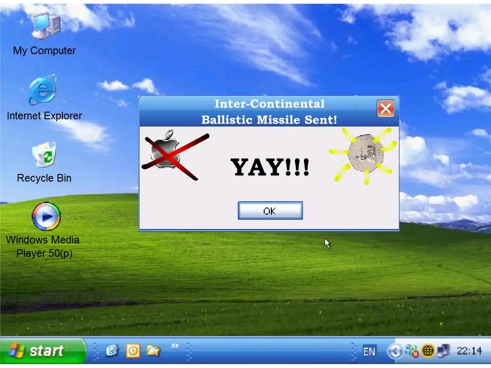Select Windows Media Player desktop icon

click(43, 230)
